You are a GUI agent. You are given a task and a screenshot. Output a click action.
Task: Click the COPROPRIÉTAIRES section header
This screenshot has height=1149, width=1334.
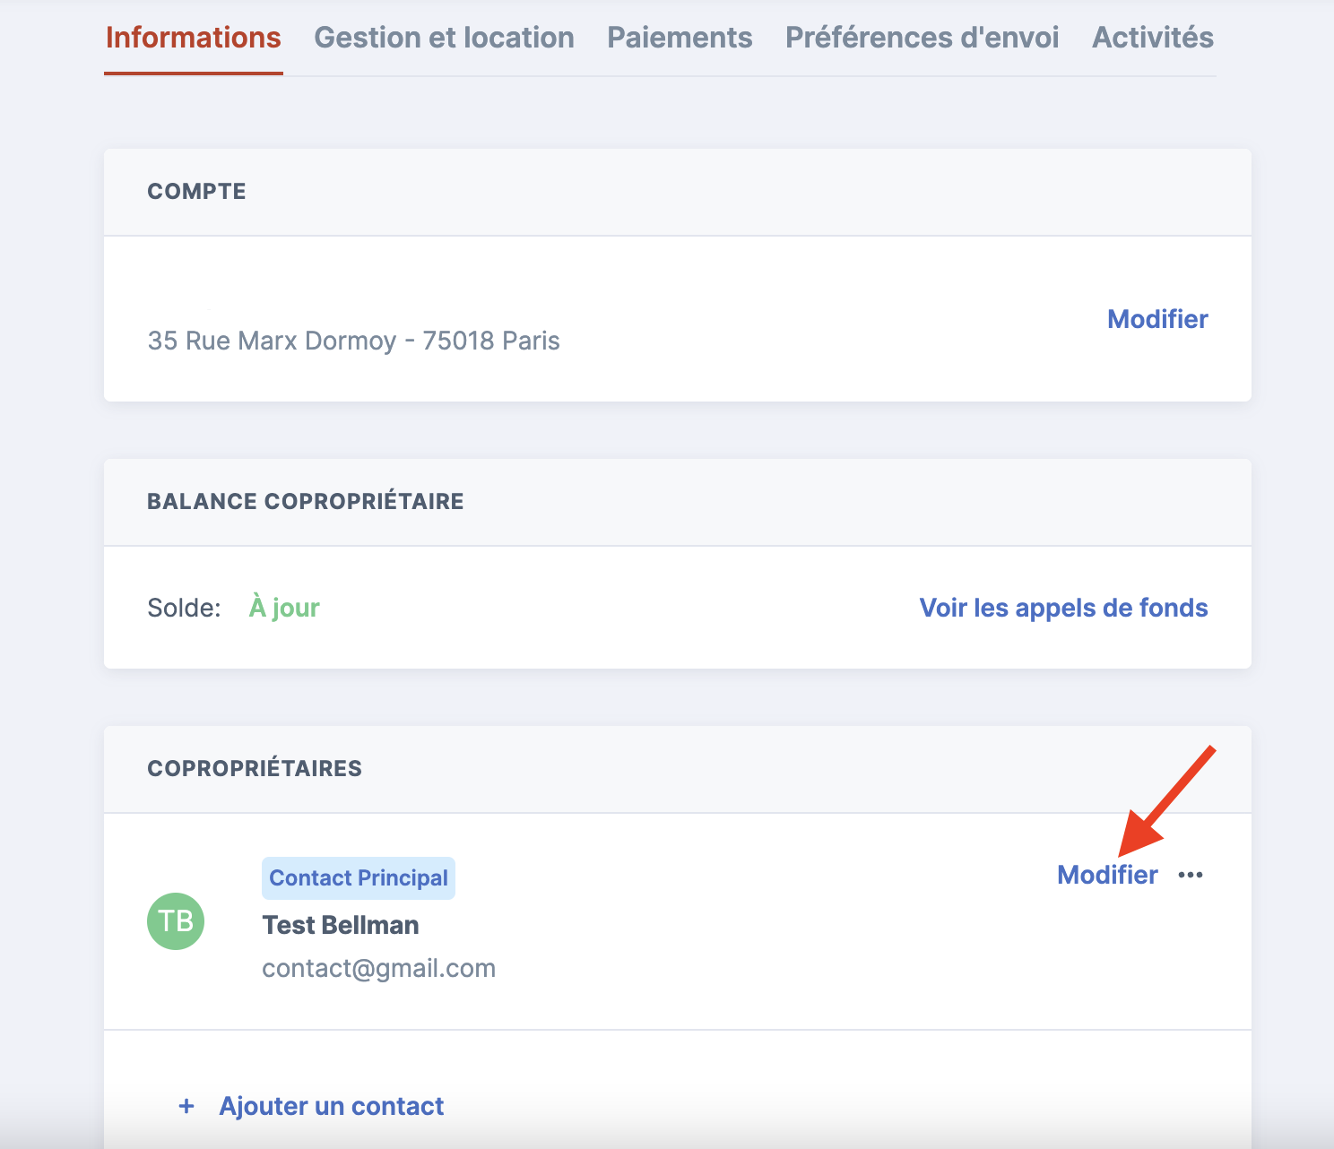255,769
